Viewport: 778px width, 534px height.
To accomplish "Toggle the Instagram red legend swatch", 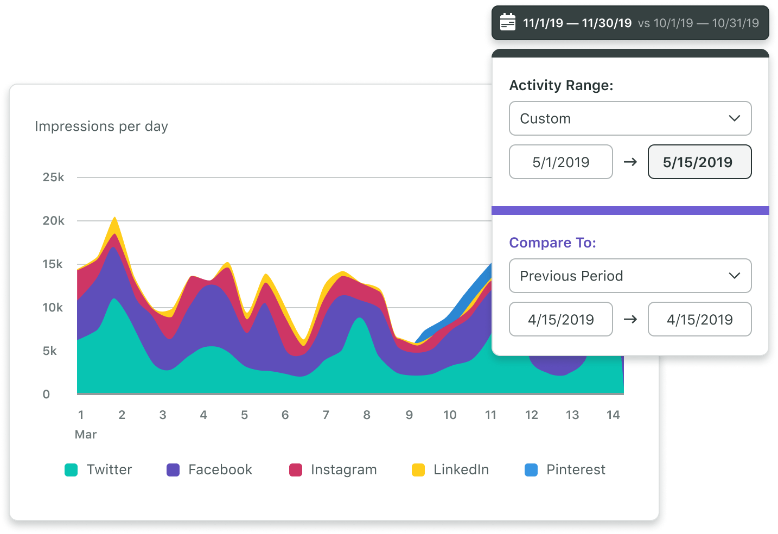I will tap(296, 470).
